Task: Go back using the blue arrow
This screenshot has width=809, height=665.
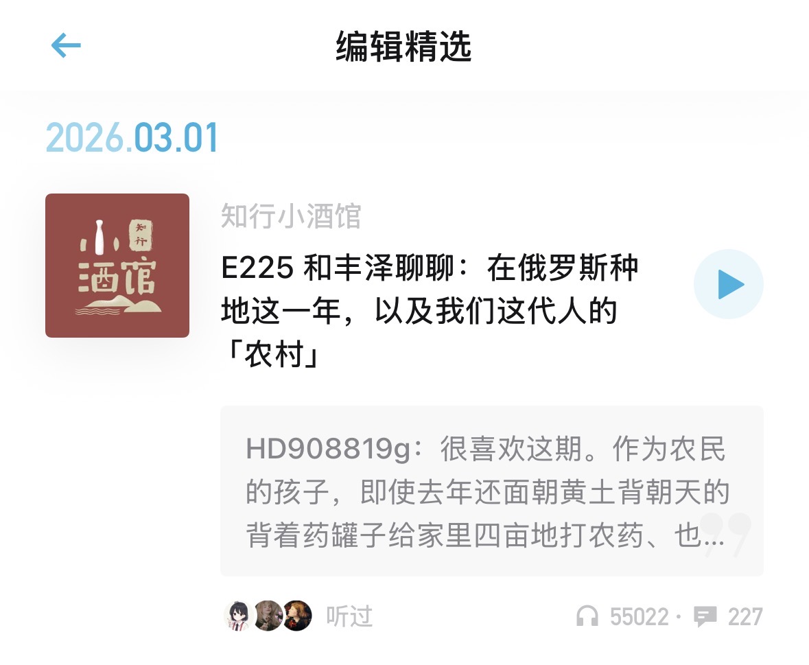Action: coord(65,45)
